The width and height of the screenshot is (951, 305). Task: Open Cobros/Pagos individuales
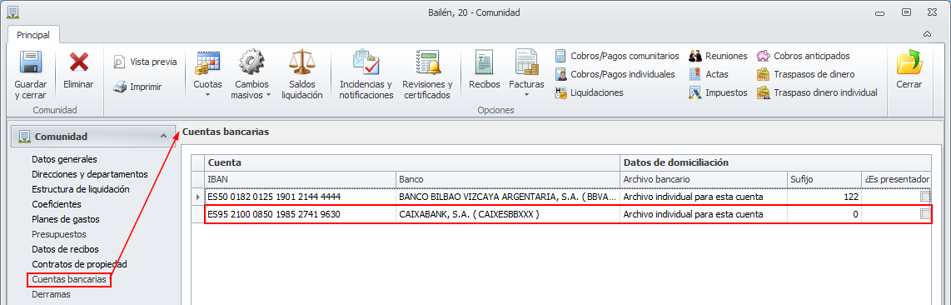point(615,74)
